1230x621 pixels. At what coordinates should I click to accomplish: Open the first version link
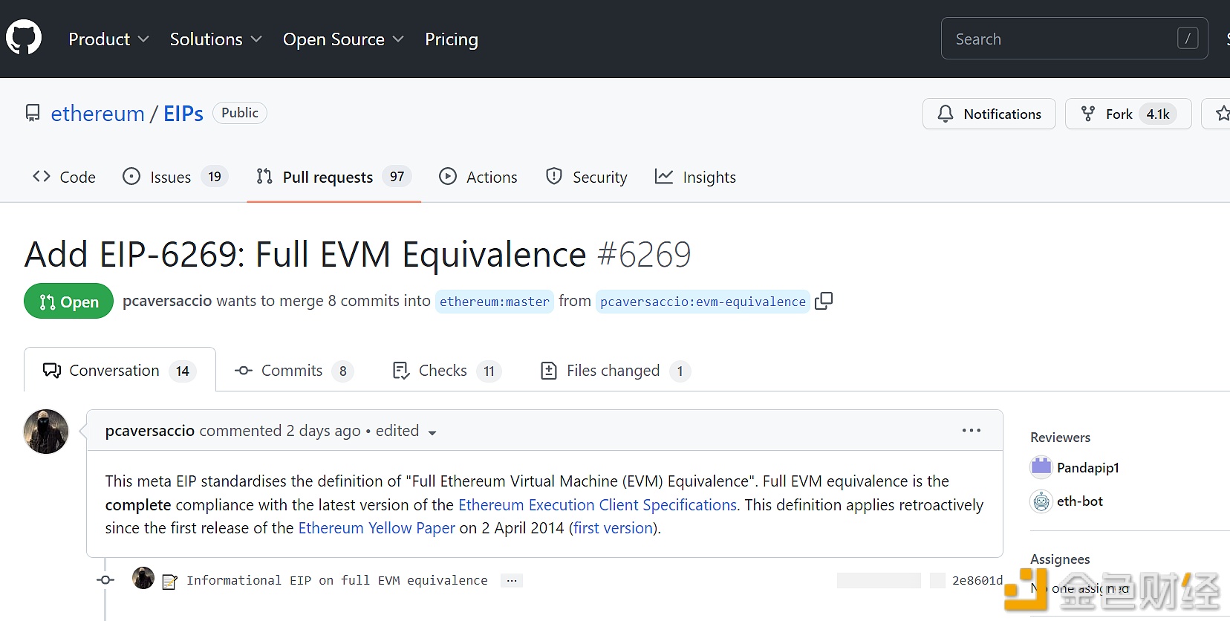tap(613, 528)
